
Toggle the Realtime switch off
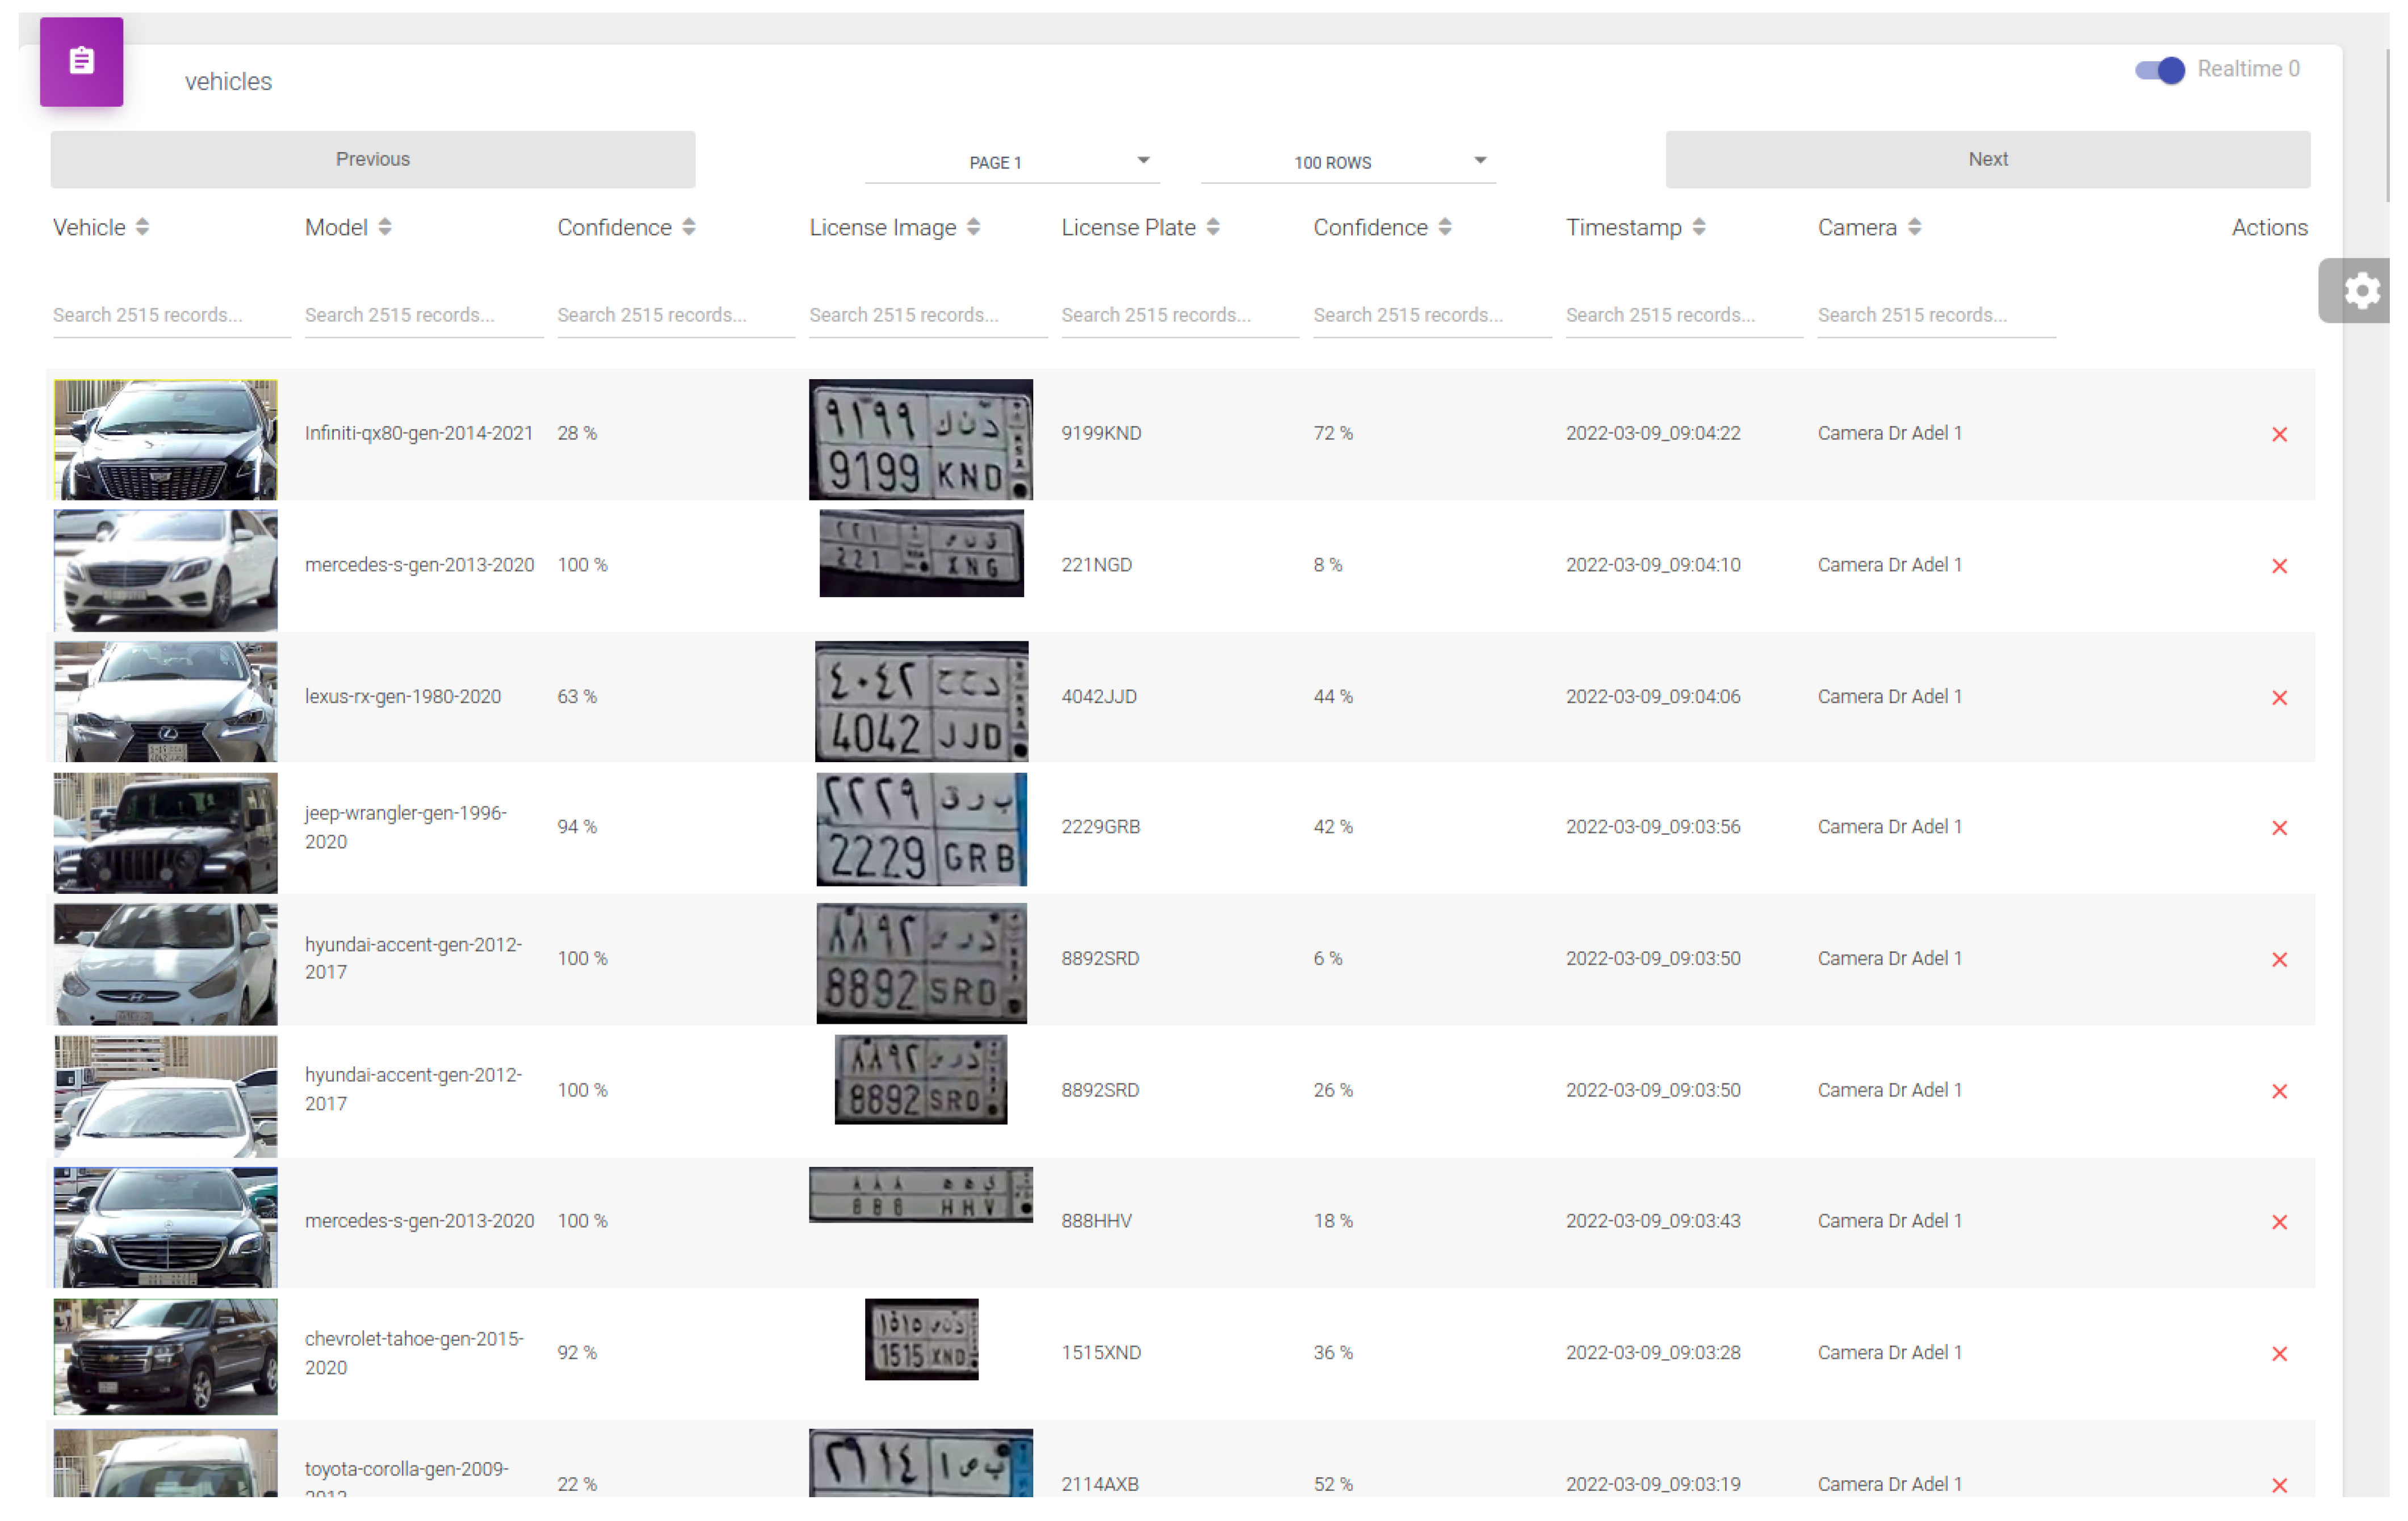point(2159,70)
